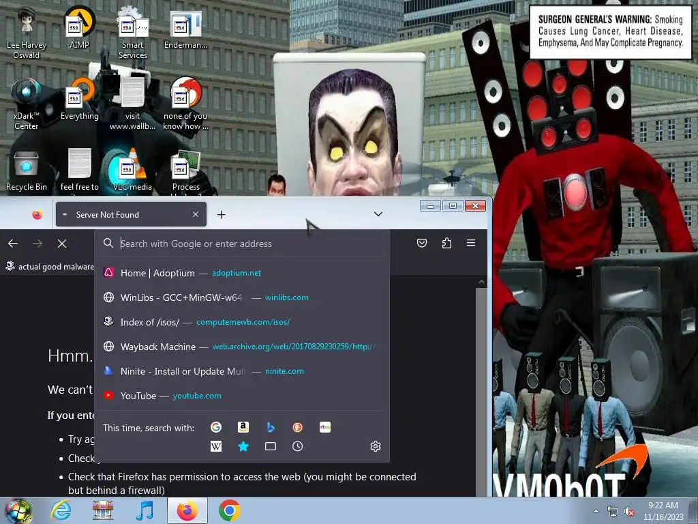Select the visit www.wallb text file icon
The image size is (698, 524).
133,104
